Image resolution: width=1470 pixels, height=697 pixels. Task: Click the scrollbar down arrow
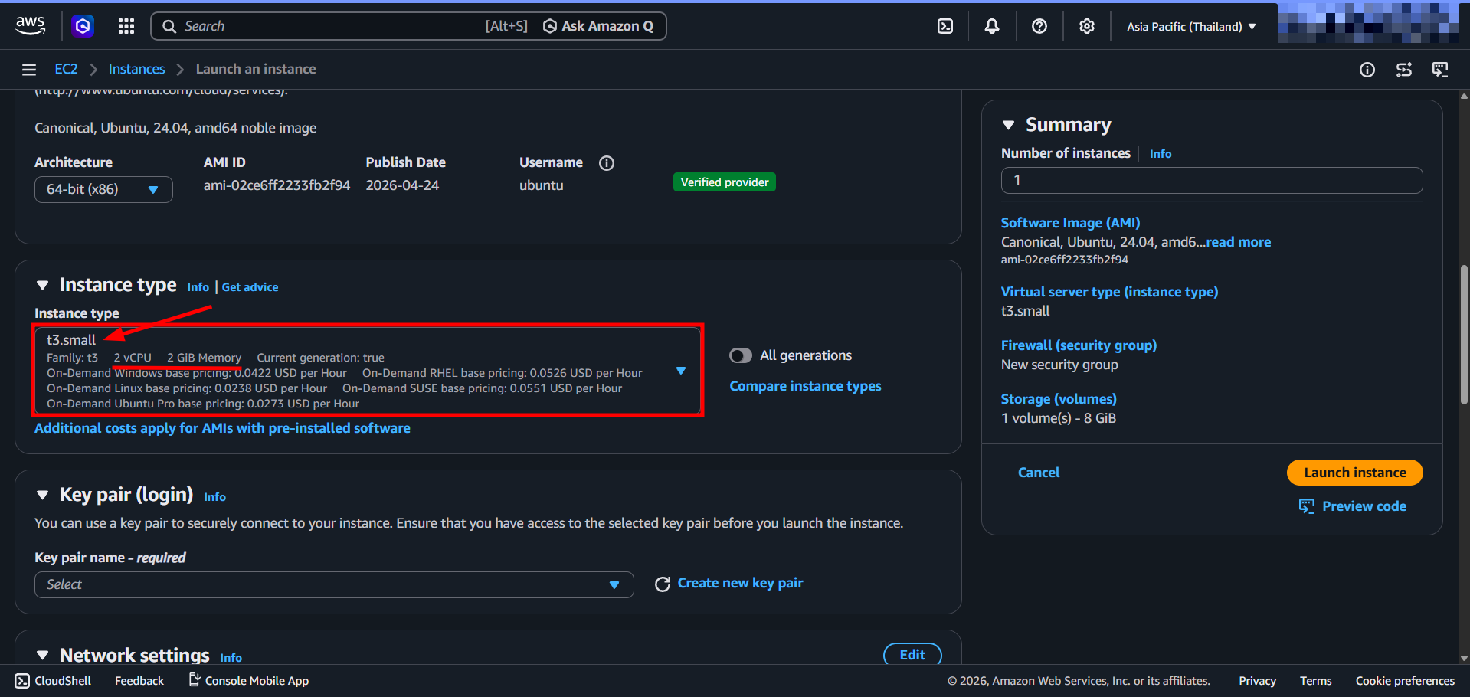point(1464,658)
